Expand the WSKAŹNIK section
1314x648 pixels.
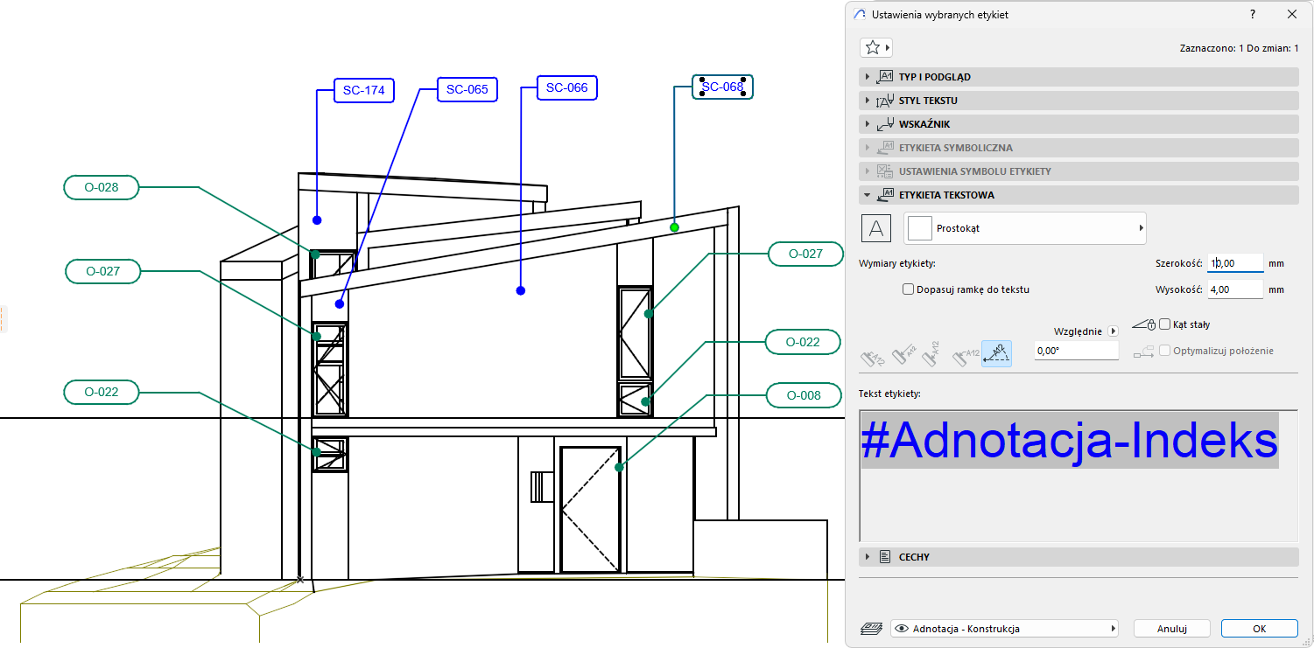click(x=1079, y=124)
